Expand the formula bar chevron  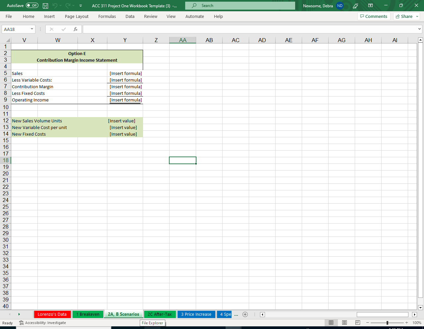(420, 29)
